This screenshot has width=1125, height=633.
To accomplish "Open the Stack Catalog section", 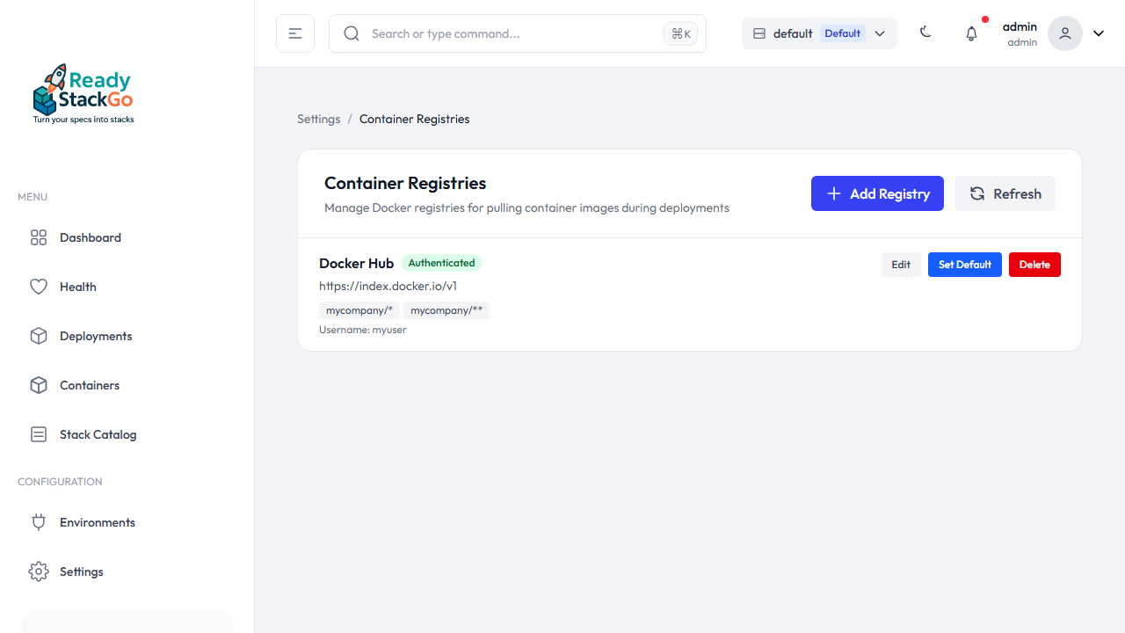I will [97, 433].
